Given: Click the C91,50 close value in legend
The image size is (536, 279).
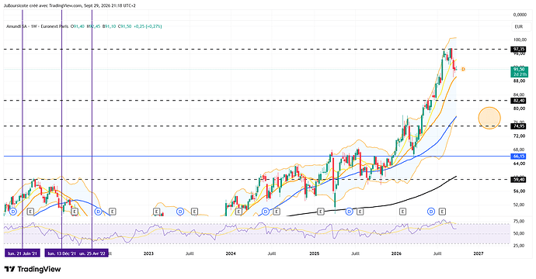Looking at the screenshot, I should [125, 26].
